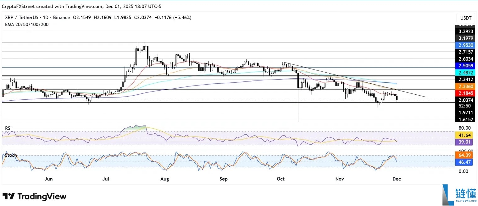Click the 52:50 candle countdown timer
Image resolution: width=478 pixels, height=206 pixels.
464,106
